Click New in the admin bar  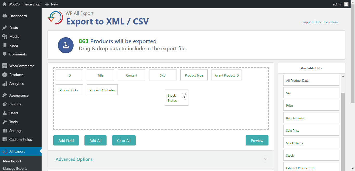coord(54,4)
